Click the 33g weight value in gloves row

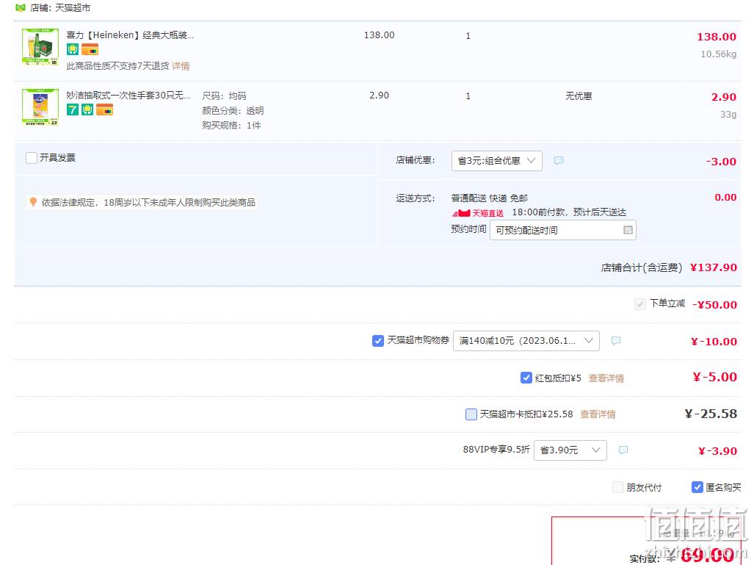(x=728, y=114)
